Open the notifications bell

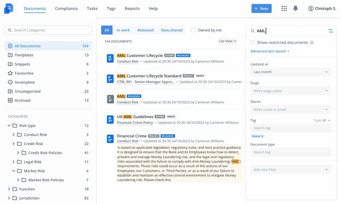[x=295, y=9]
